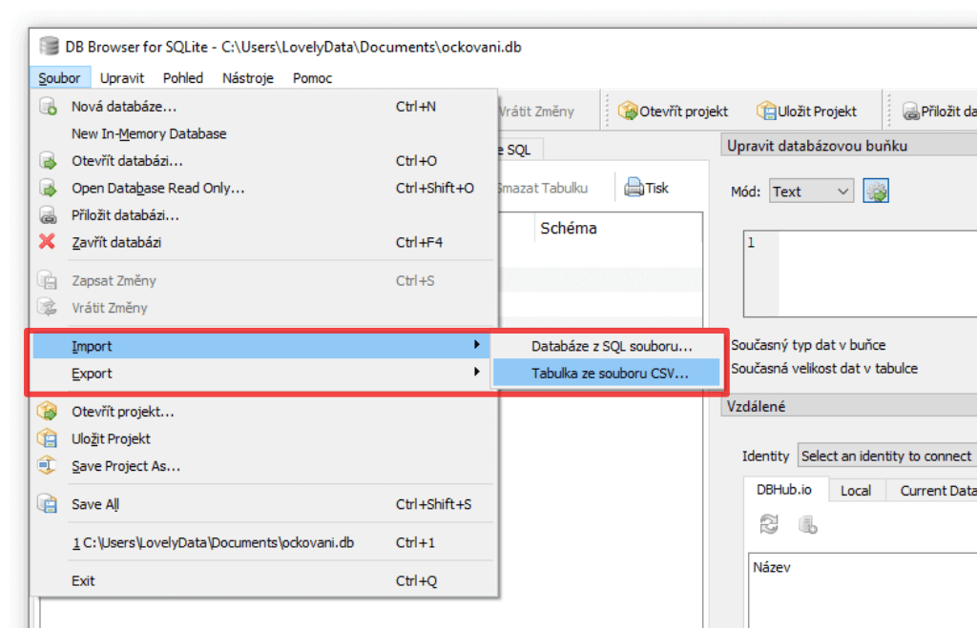Click the red X Zavřít databázi icon
Viewport: 977px width, 628px height.
(x=47, y=242)
